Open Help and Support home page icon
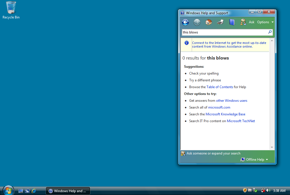Screen dimensions: 290x195 209,22
